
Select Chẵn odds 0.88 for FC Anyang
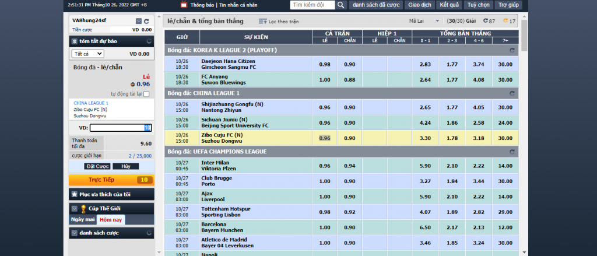[350, 80]
